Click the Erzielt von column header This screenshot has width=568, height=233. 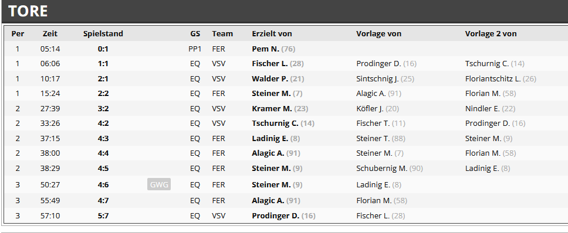(x=272, y=33)
